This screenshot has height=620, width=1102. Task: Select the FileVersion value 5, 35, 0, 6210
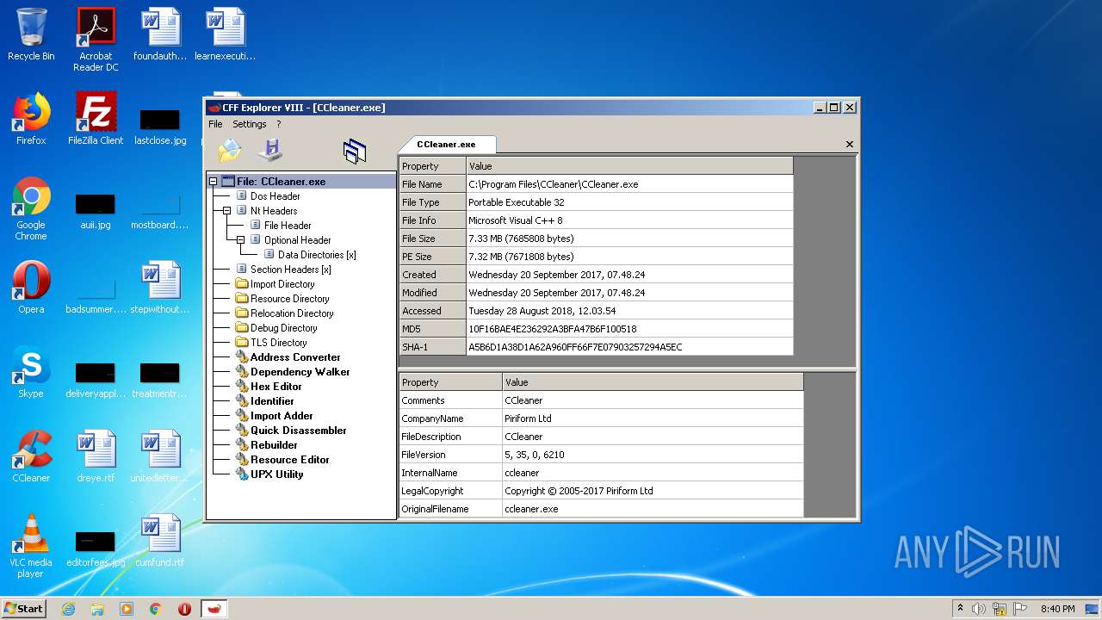[x=653, y=455]
